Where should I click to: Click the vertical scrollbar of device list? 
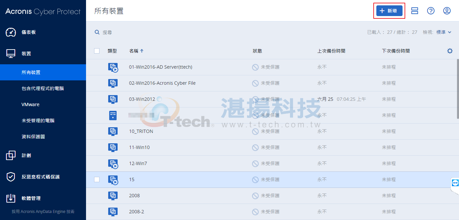point(457,89)
